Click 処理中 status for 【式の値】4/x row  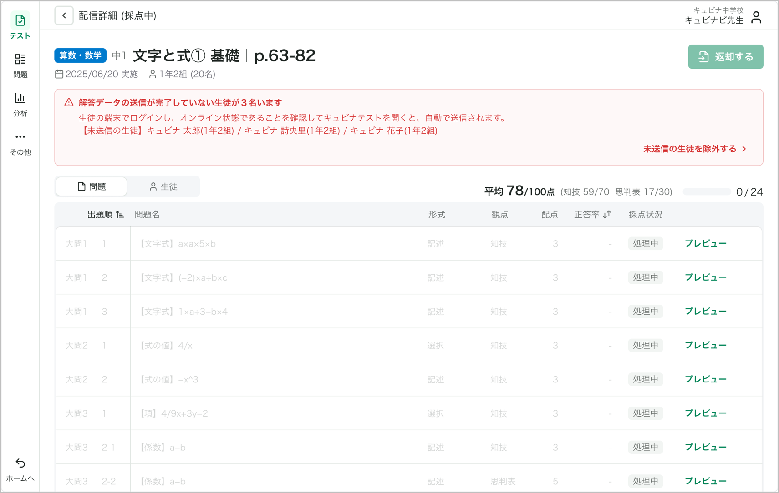click(646, 345)
